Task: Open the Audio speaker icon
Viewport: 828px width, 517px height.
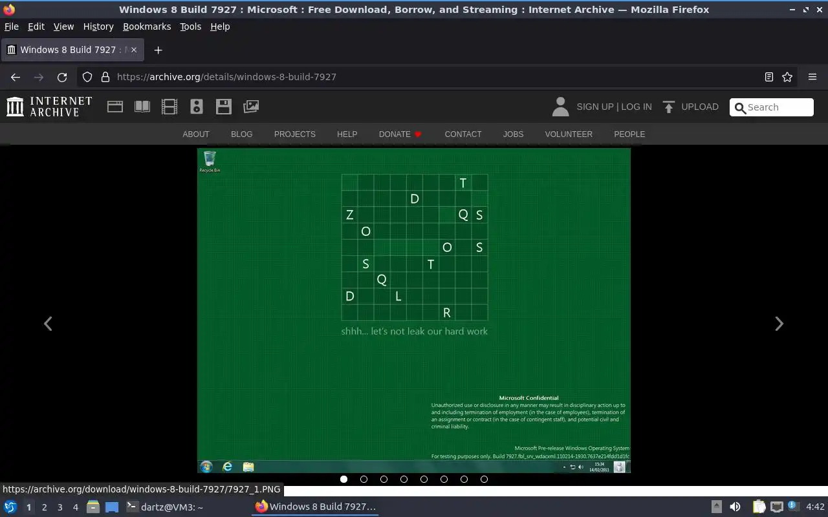Action: (x=197, y=107)
